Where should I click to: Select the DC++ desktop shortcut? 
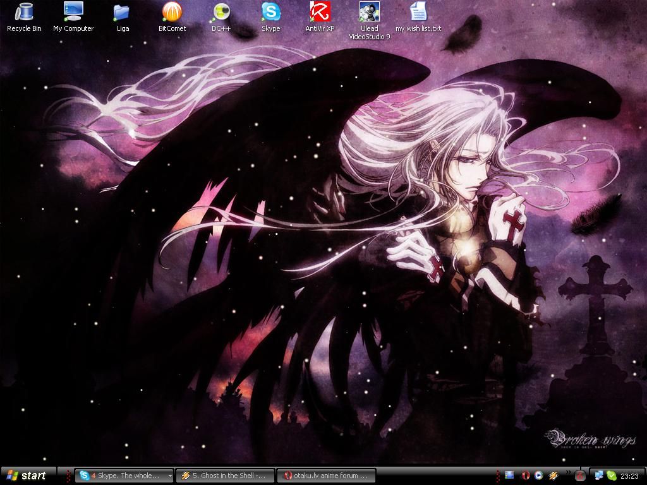pyautogui.click(x=221, y=17)
